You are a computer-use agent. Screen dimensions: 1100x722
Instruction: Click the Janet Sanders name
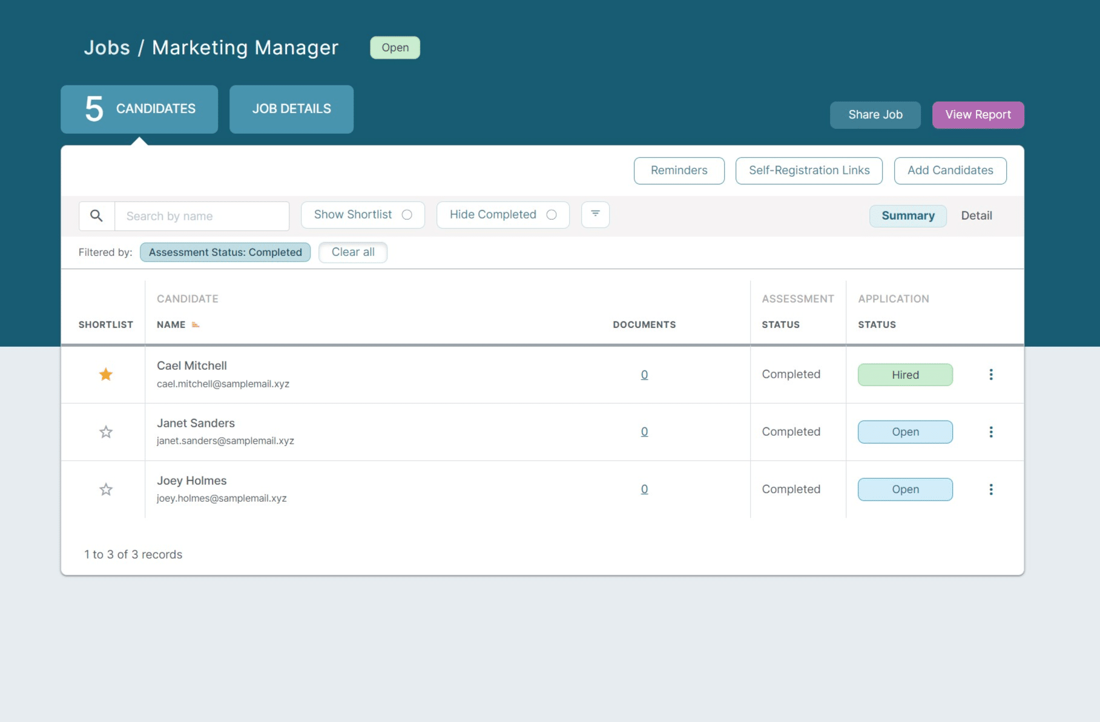click(x=196, y=423)
